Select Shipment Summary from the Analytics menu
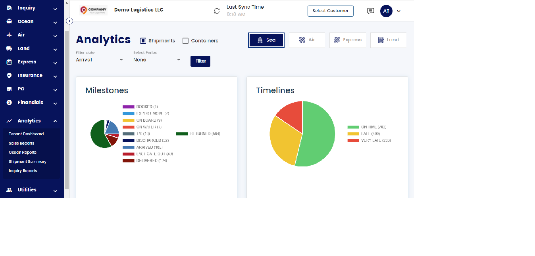The width and height of the screenshot is (535, 256). point(27,161)
